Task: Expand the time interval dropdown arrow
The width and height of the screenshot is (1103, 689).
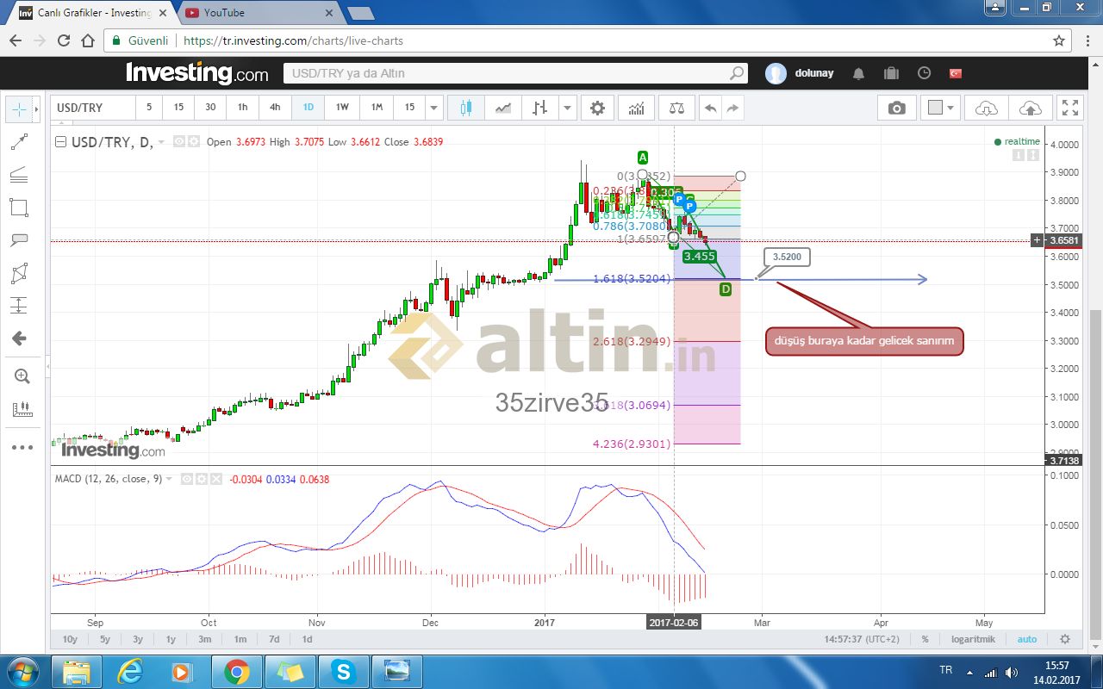Action: (434, 108)
